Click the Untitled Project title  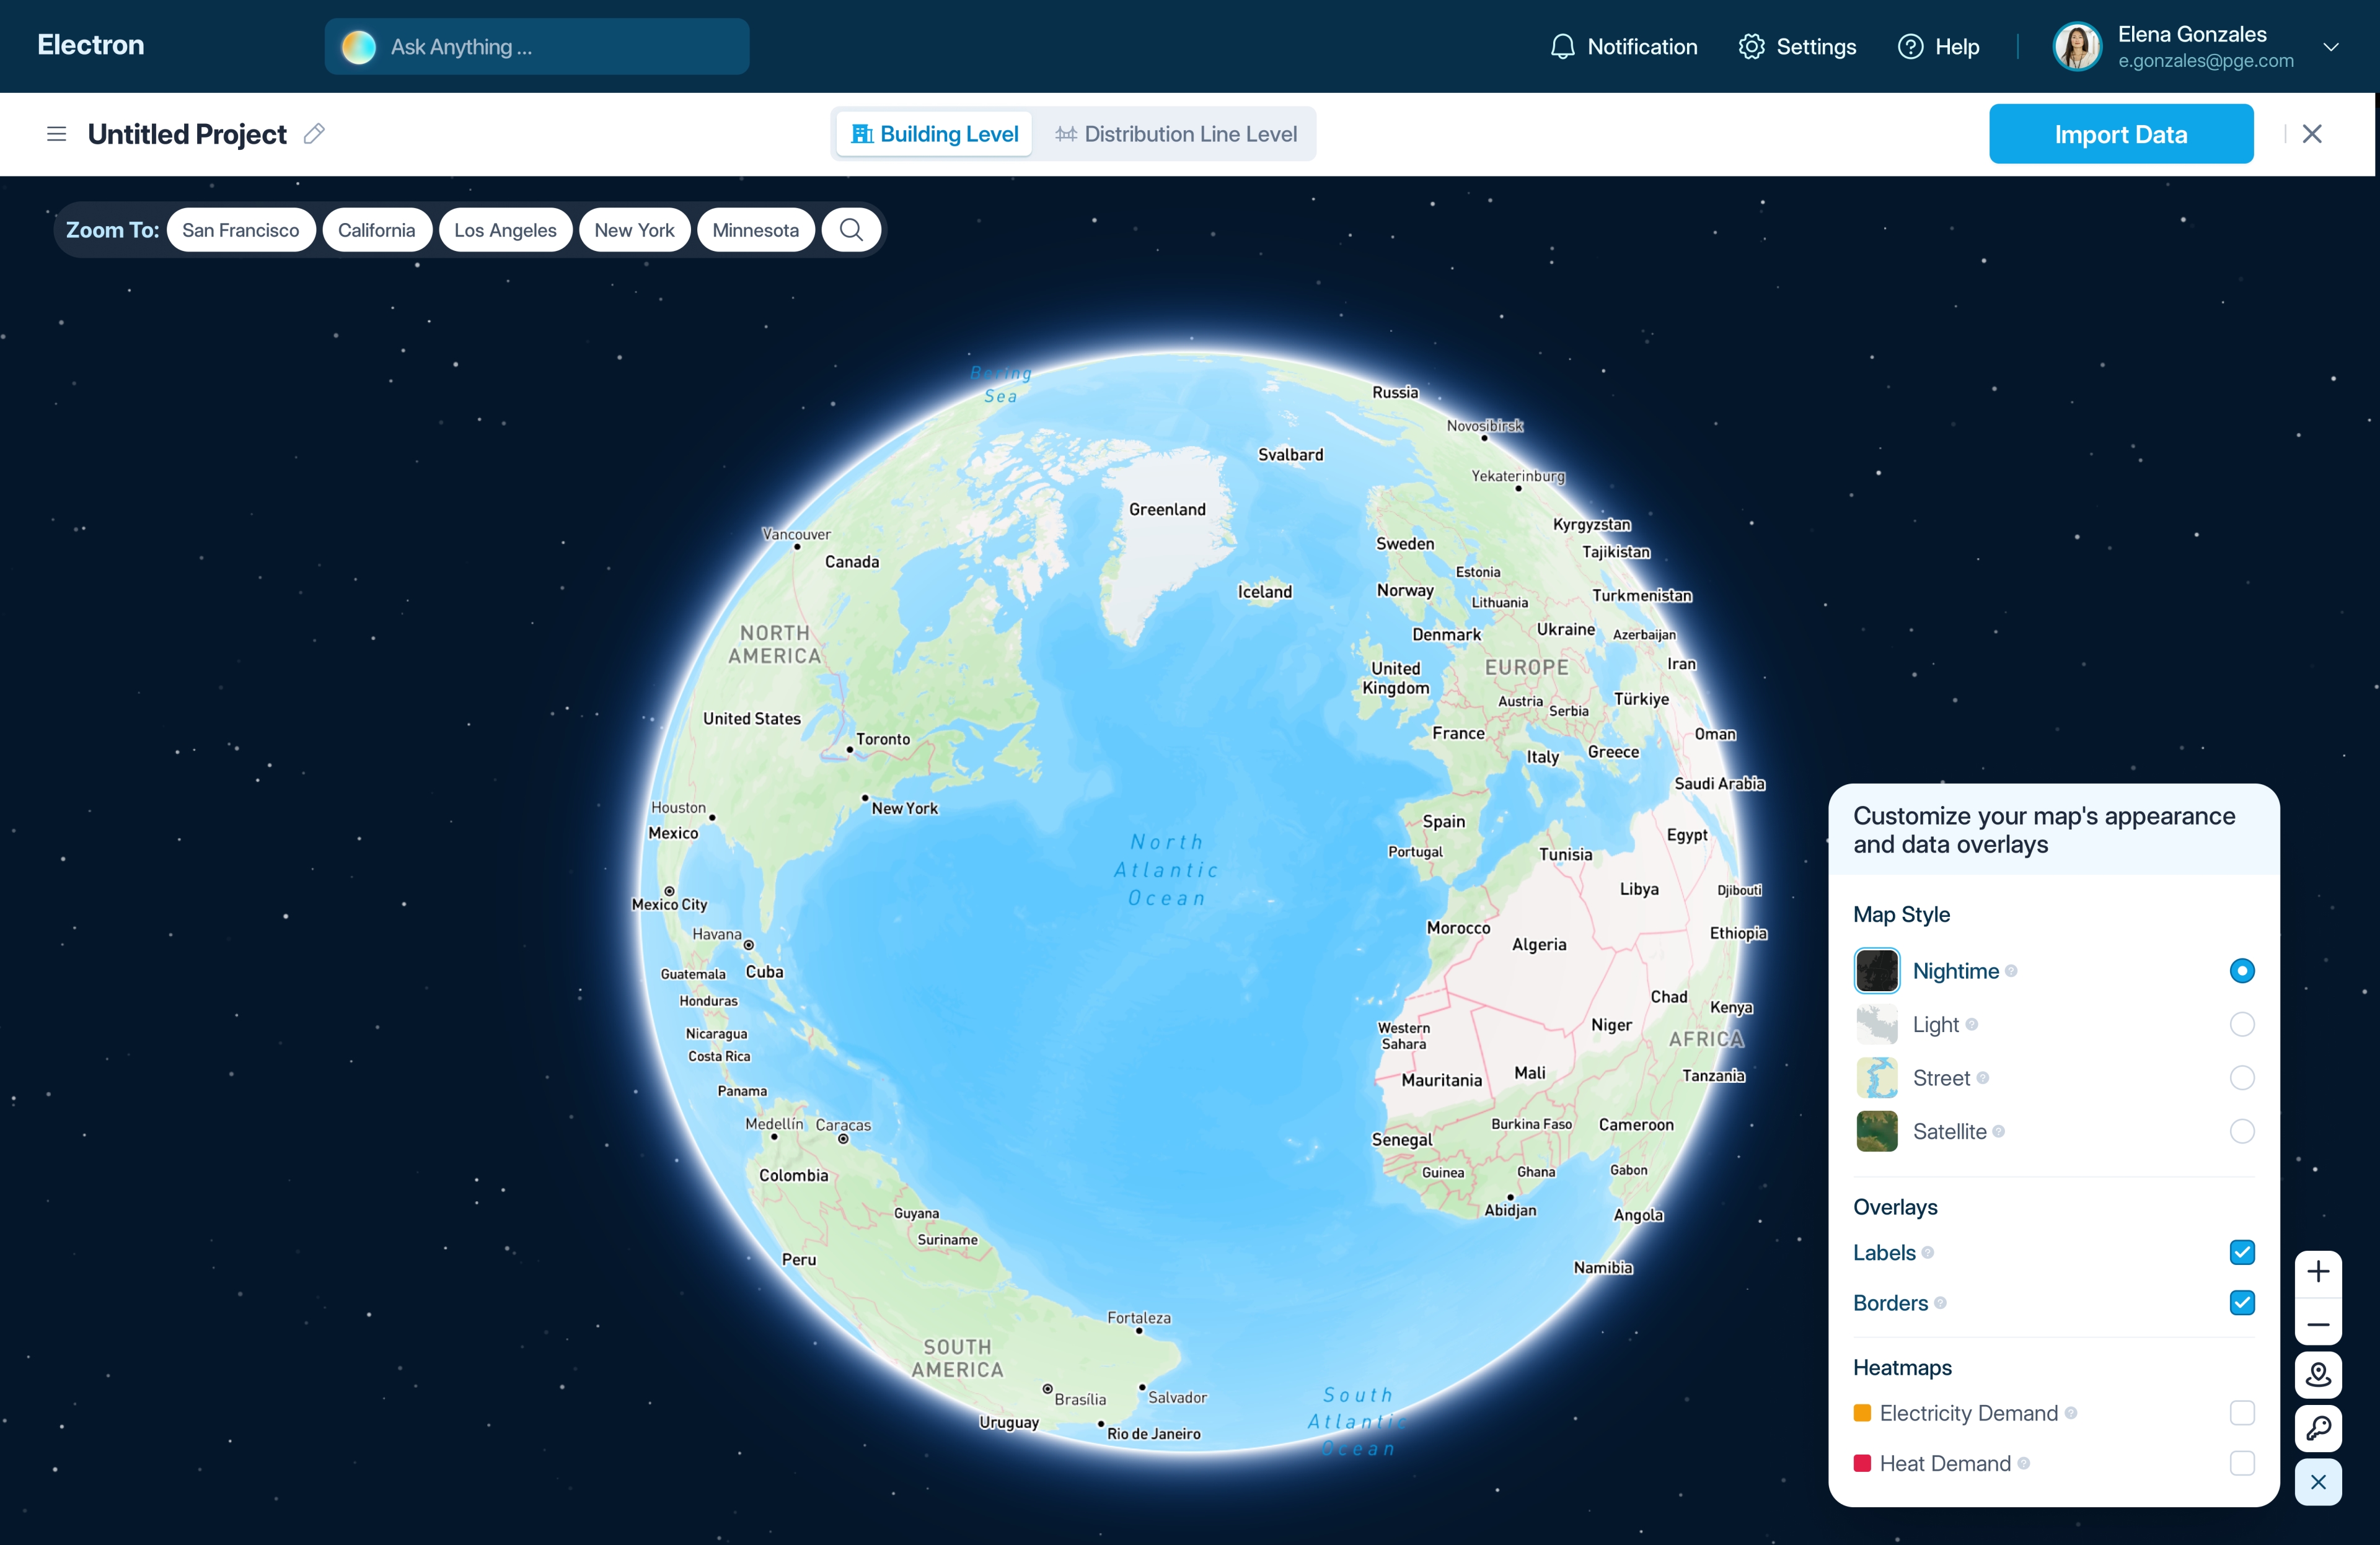(x=187, y=134)
